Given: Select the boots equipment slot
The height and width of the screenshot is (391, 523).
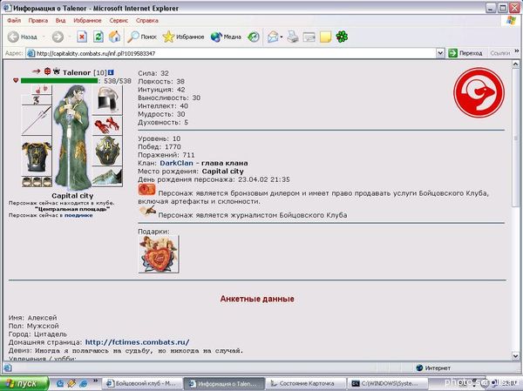Looking at the screenshot, I should pyautogui.click(x=107, y=177).
